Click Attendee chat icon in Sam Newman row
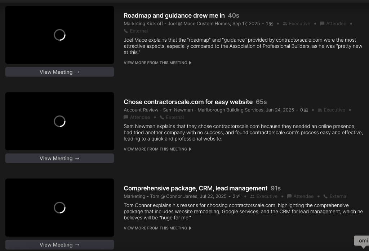The image size is (369, 251). [126, 117]
